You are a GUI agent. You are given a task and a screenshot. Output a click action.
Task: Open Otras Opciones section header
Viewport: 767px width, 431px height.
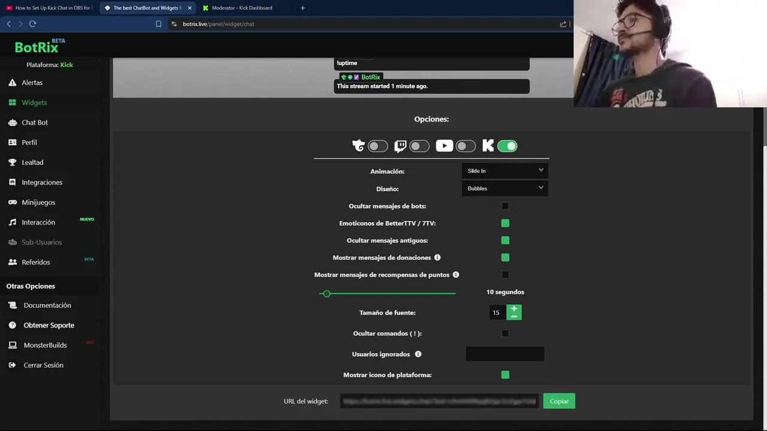(31, 286)
